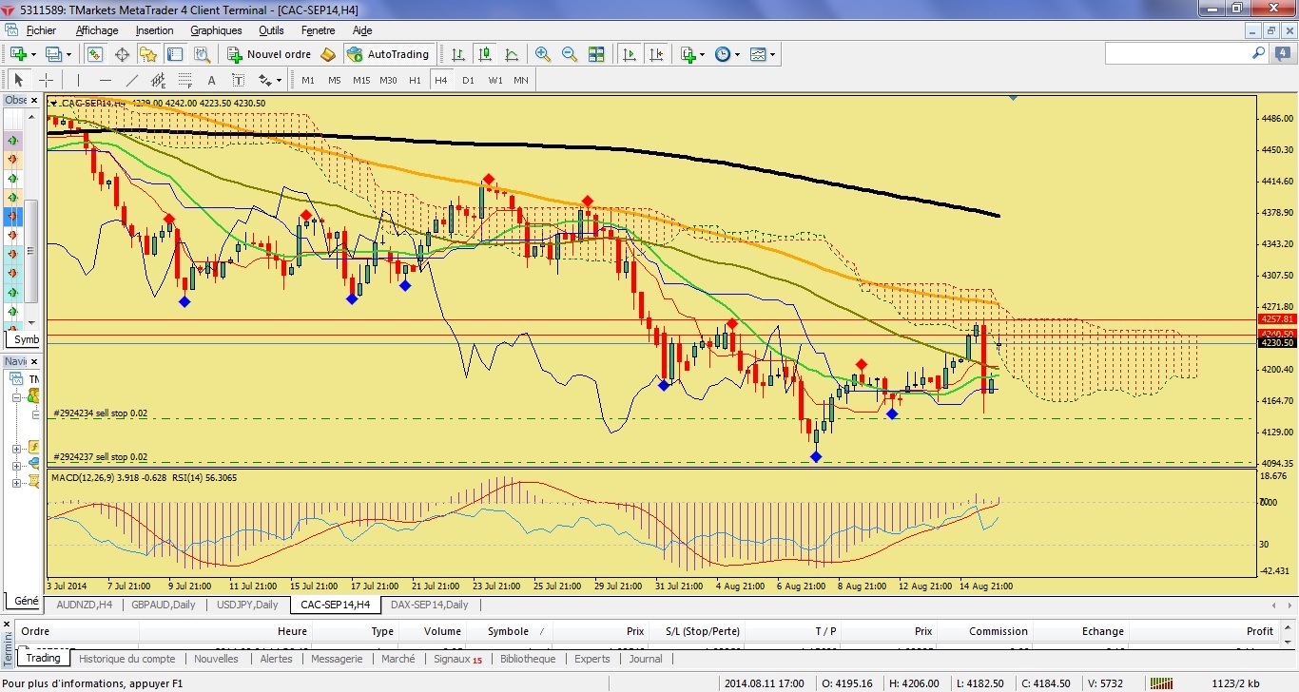Screen dimensions: 1299x692
Task: Open the Historique du compte terminal tab
Action: point(127,659)
